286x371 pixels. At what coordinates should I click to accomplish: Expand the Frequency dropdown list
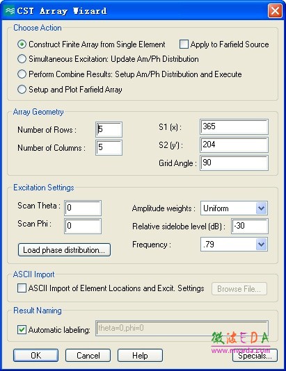(262, 244)
